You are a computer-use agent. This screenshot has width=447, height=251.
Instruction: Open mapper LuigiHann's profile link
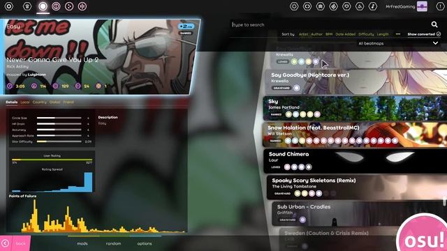37,75
